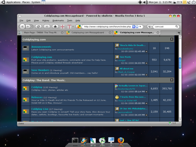Viewport: 196px width, 147px height.
Task: Open the All about me thread link
Action: (126, 69)
